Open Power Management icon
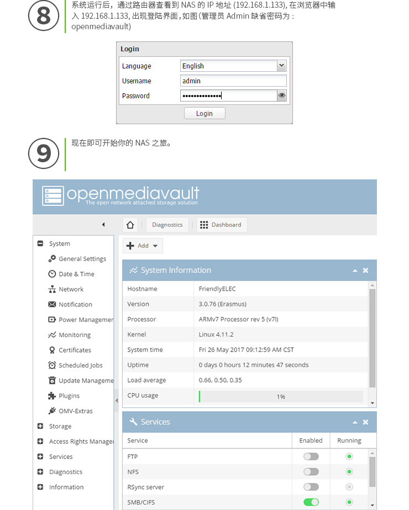409x510 pixels. click(52, 320)
